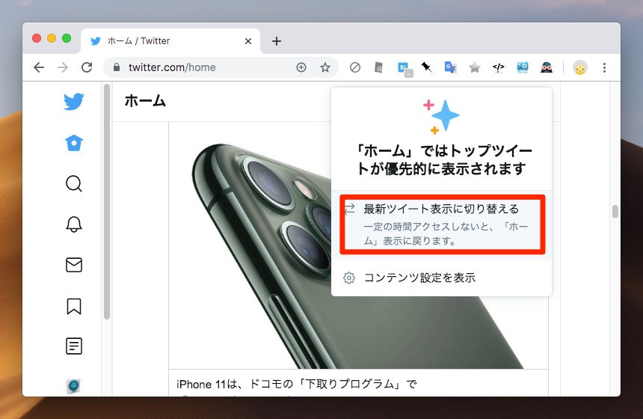
Task: Click the gray star extension icon
Action: [x=475, y=67]
